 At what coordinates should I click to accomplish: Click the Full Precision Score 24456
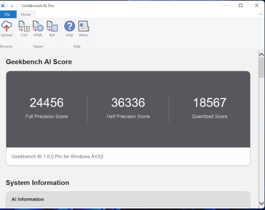(46, 103)
